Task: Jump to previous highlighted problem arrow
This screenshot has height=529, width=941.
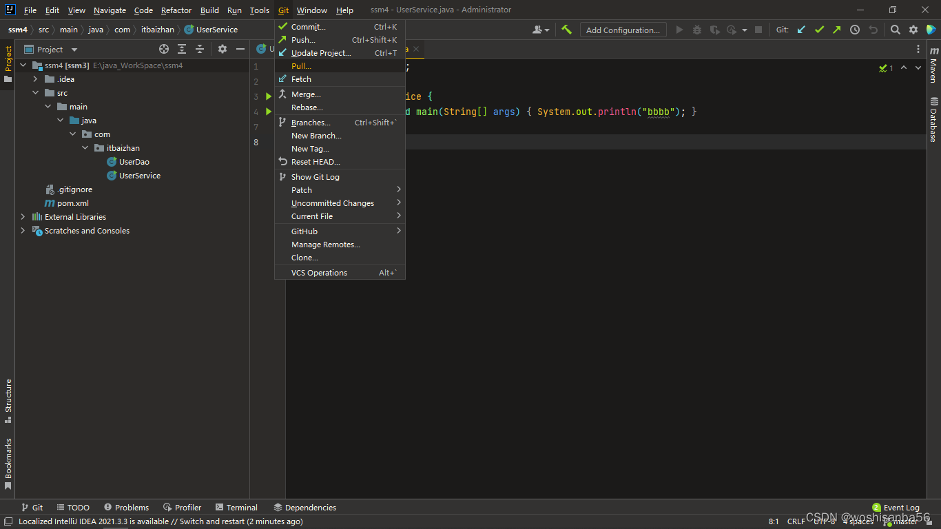Action: click(x=904, y=68)
